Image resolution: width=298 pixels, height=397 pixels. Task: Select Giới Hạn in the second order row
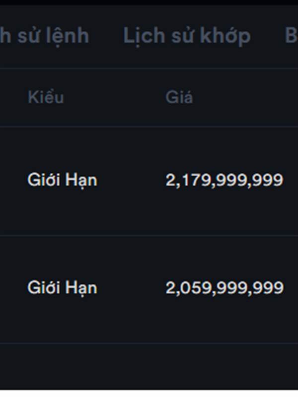[x=62, y=288]
